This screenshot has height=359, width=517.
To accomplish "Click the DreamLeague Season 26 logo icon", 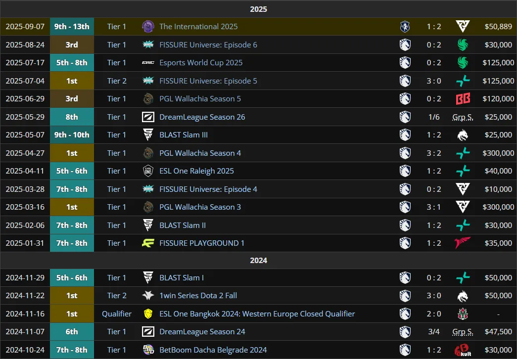I will pos(148,117).
